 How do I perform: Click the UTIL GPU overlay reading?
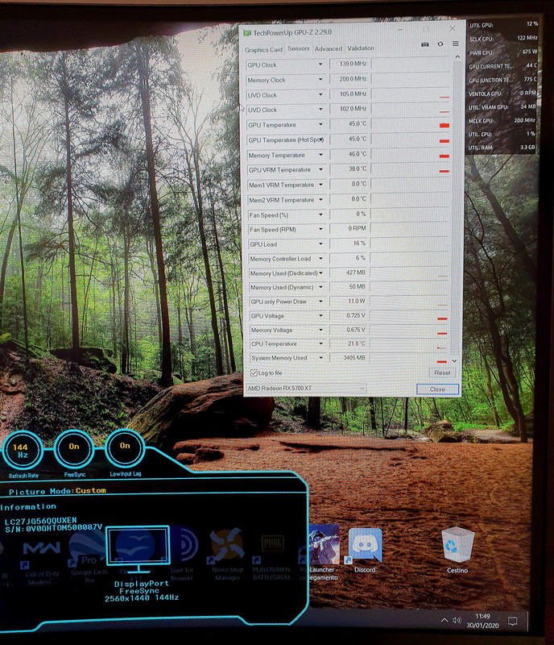click(503, 25)
